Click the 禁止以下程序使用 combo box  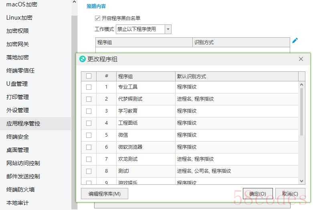point(140,29)
